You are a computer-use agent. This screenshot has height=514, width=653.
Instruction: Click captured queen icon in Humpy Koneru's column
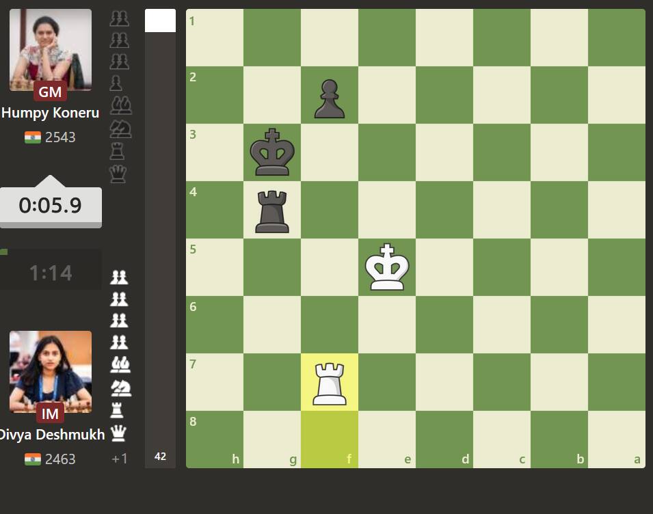click(118, 174)
